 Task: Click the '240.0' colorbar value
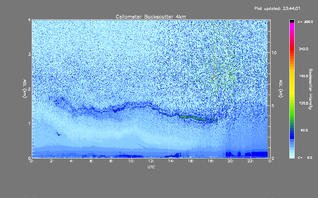pyautogui.click(x=304, y=49)
